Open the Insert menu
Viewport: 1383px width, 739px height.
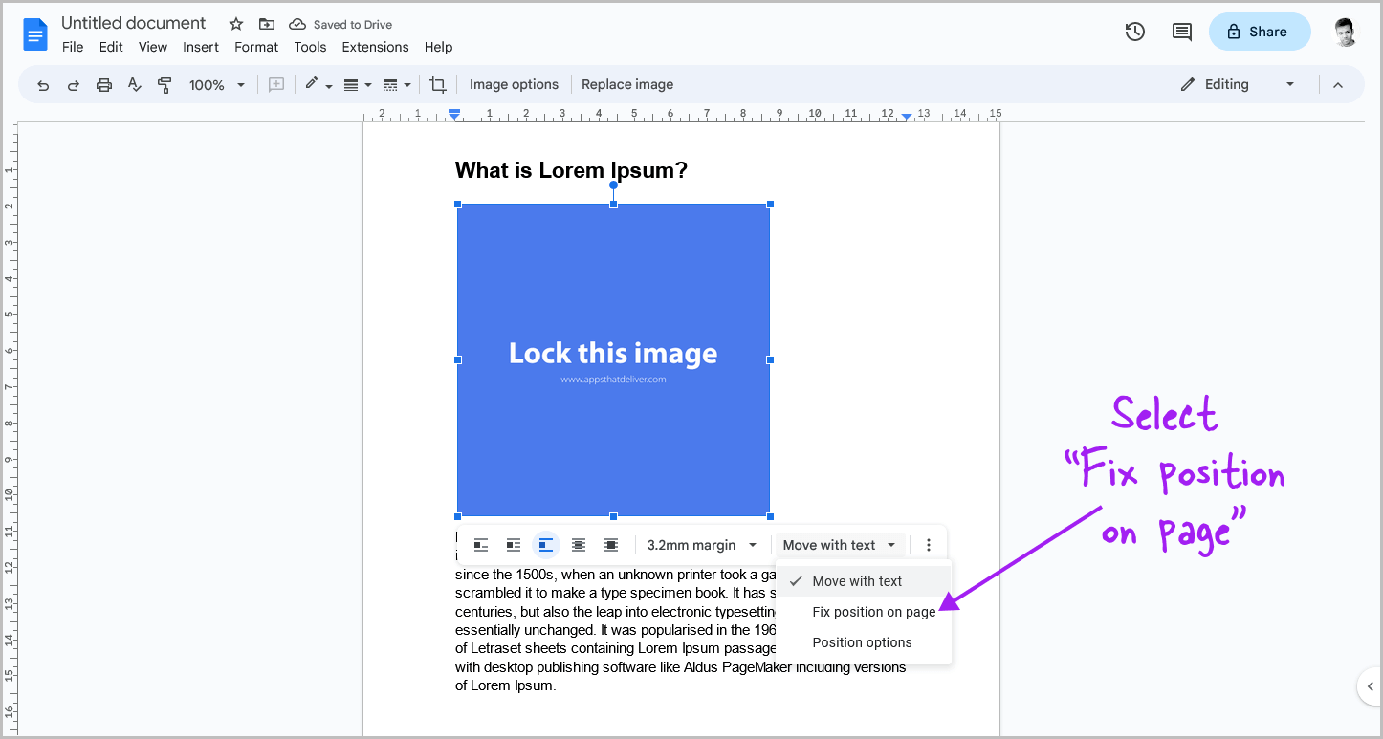201,47
